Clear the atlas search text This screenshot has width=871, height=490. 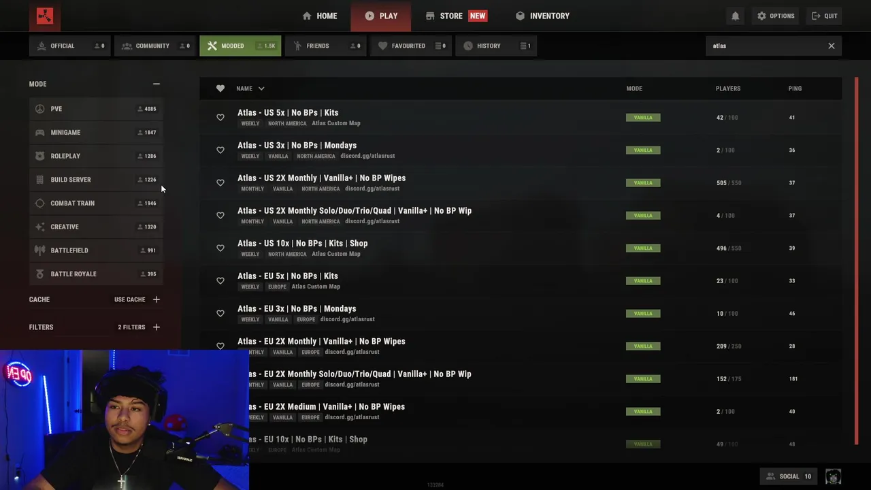pos(832,46)
